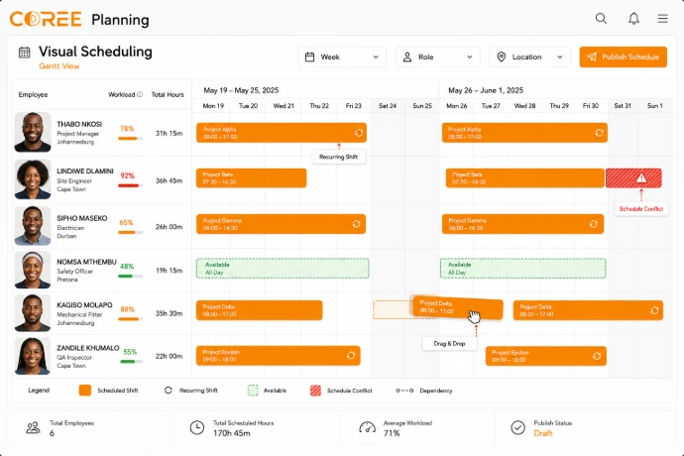Image resolution: width=684 pixels, height=456 pixels.
Task: Click the Available green legend swatch
Action: click(x=253, y=391)
